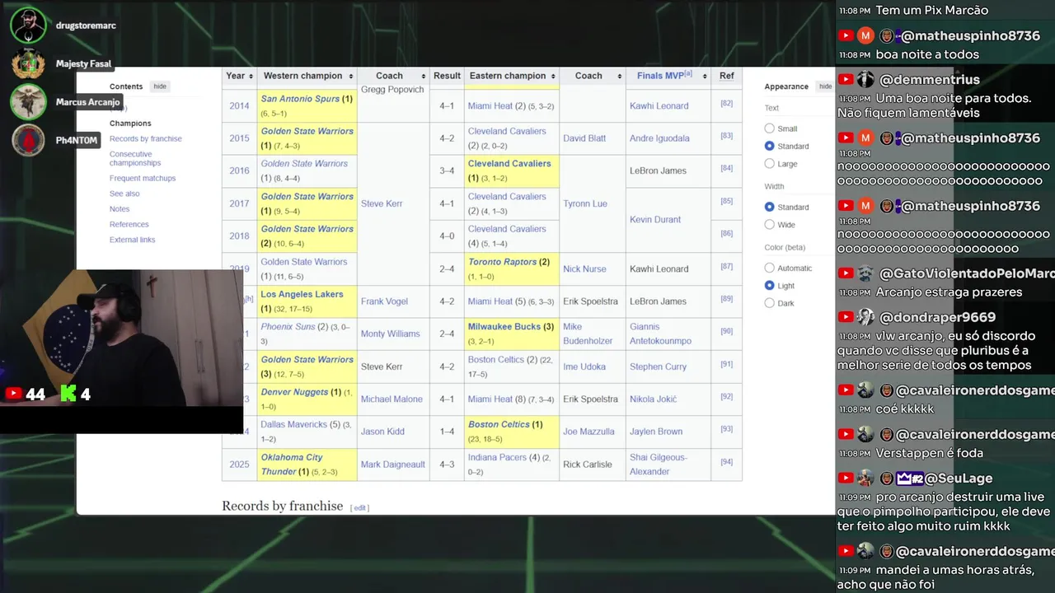Image resolution: width=1055 pixels, height=593 pixels.
Task: Click Marcus Arcanjo avatar icon
Action: (x=28, y=102)
